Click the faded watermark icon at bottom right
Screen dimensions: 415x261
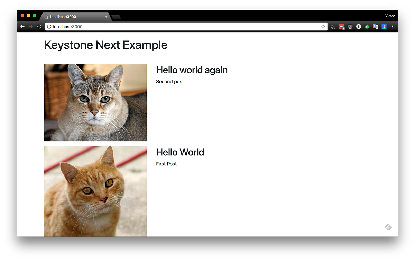coord(388,227)
